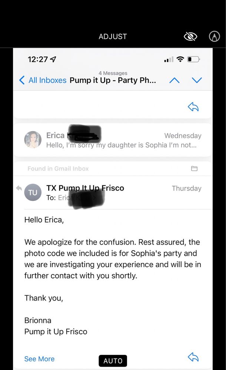Screen dimensions: 226x370
Task: Tap the small reply indicator beside TX Pump It Up Frisco
Action: tap(19, 188)
